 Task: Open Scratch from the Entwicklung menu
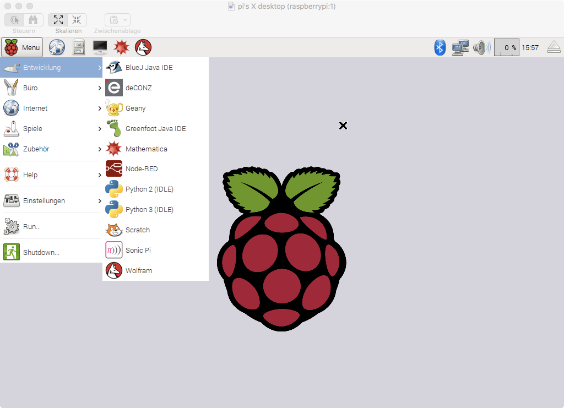(x=138, y=230)
